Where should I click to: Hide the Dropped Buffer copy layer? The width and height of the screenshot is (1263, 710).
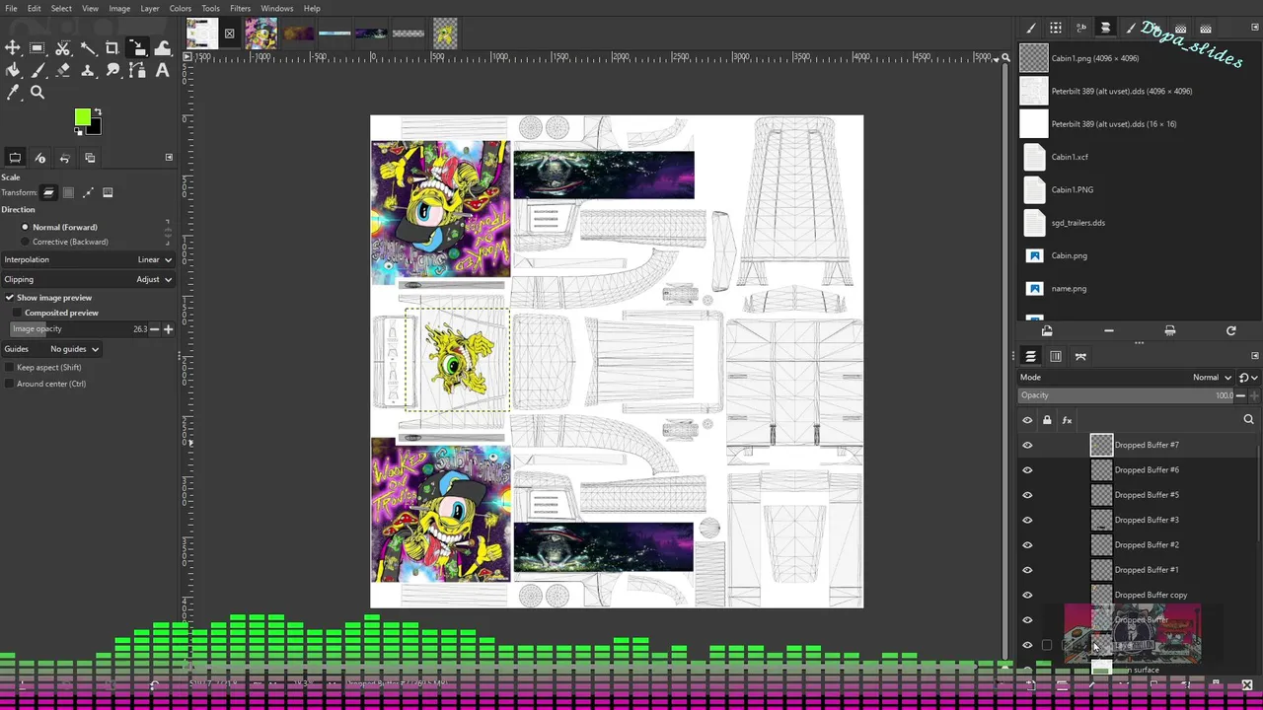point(1027,595)
